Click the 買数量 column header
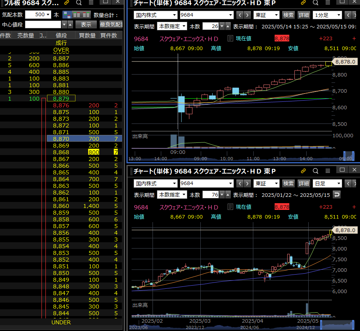 pos(87,36)
